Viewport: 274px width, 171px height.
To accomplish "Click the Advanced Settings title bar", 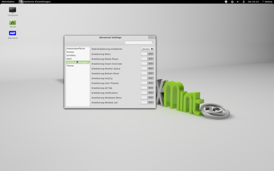I will click(x=110, y=37).
